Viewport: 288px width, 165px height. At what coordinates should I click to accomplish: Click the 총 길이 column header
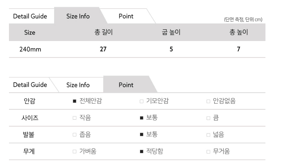103,32
